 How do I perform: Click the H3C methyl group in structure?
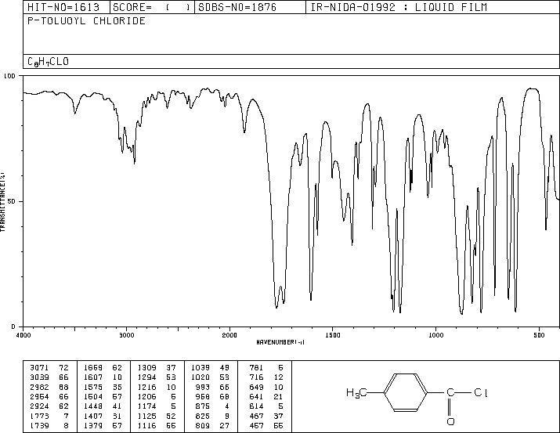tap(356, 393)
